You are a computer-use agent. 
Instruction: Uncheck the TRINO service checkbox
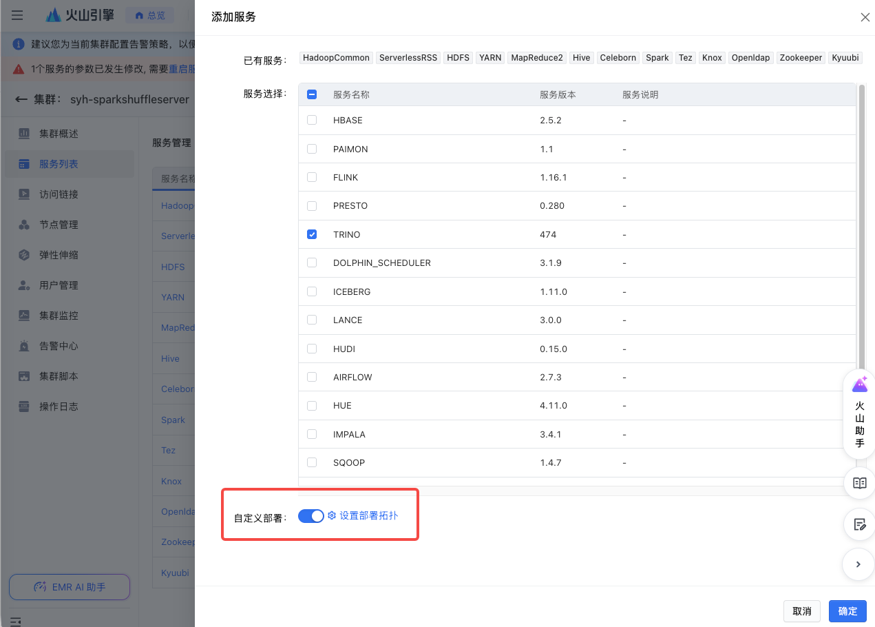pyautogui.click(x=312, y=234)
